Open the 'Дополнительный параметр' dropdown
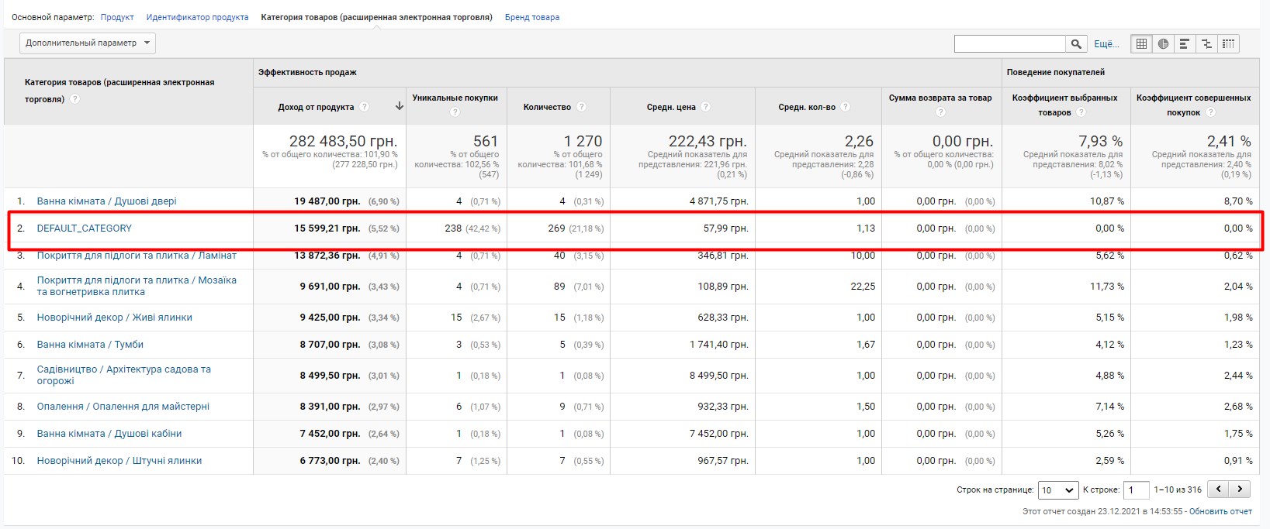 (x=88, y=43)
